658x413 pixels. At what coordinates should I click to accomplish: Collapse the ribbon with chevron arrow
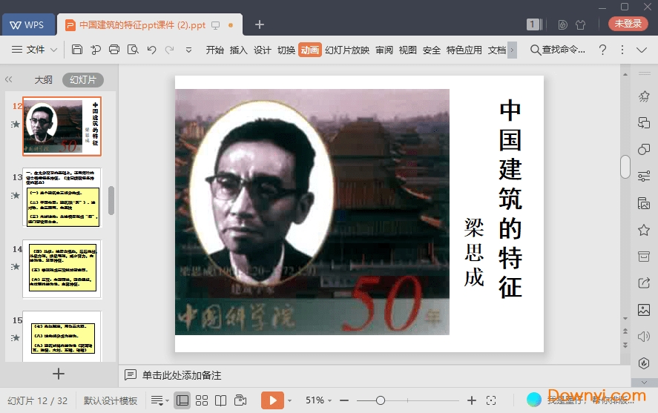(642, 50)
